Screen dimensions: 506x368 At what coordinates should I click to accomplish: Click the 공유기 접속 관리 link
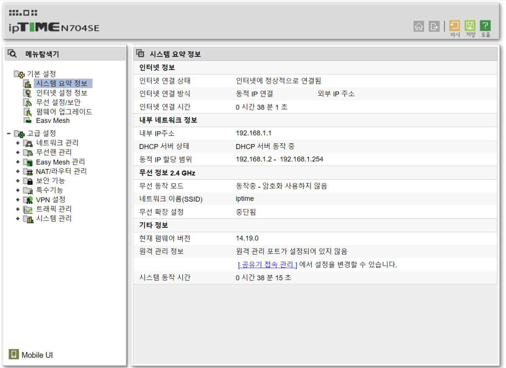point(267,265)
